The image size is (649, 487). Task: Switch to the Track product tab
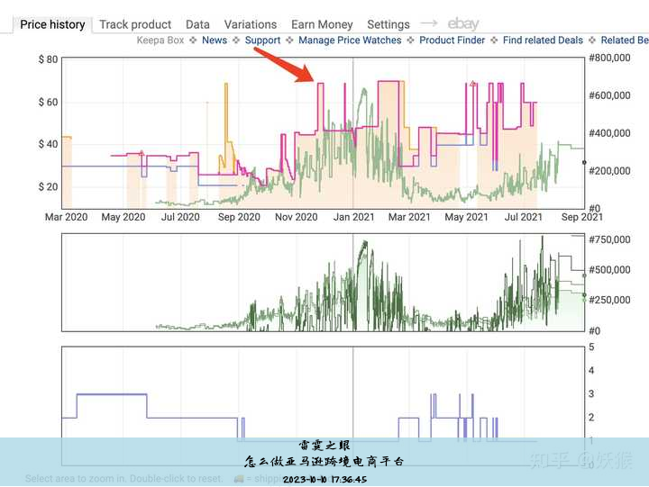pyautogui.click(x=135, y=25)
